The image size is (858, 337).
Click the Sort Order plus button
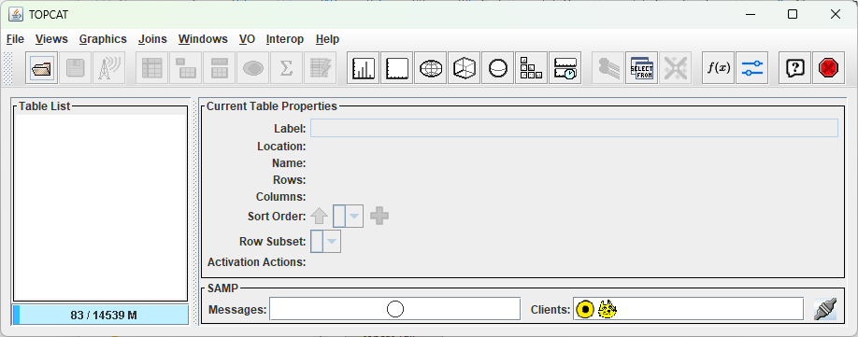(x=379, y=217)
